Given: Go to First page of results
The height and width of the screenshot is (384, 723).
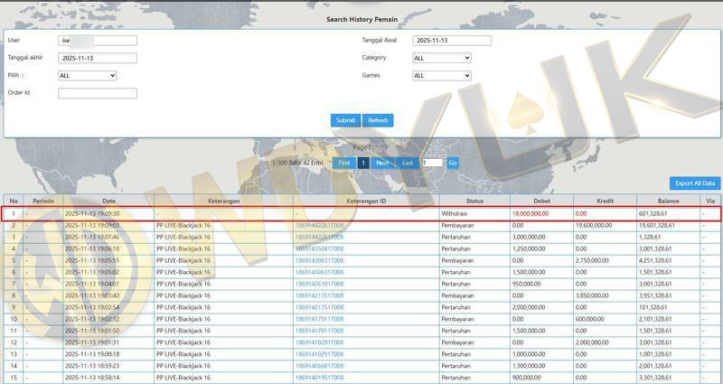Looking at the screenshot, I should click(x=343, y=163).
